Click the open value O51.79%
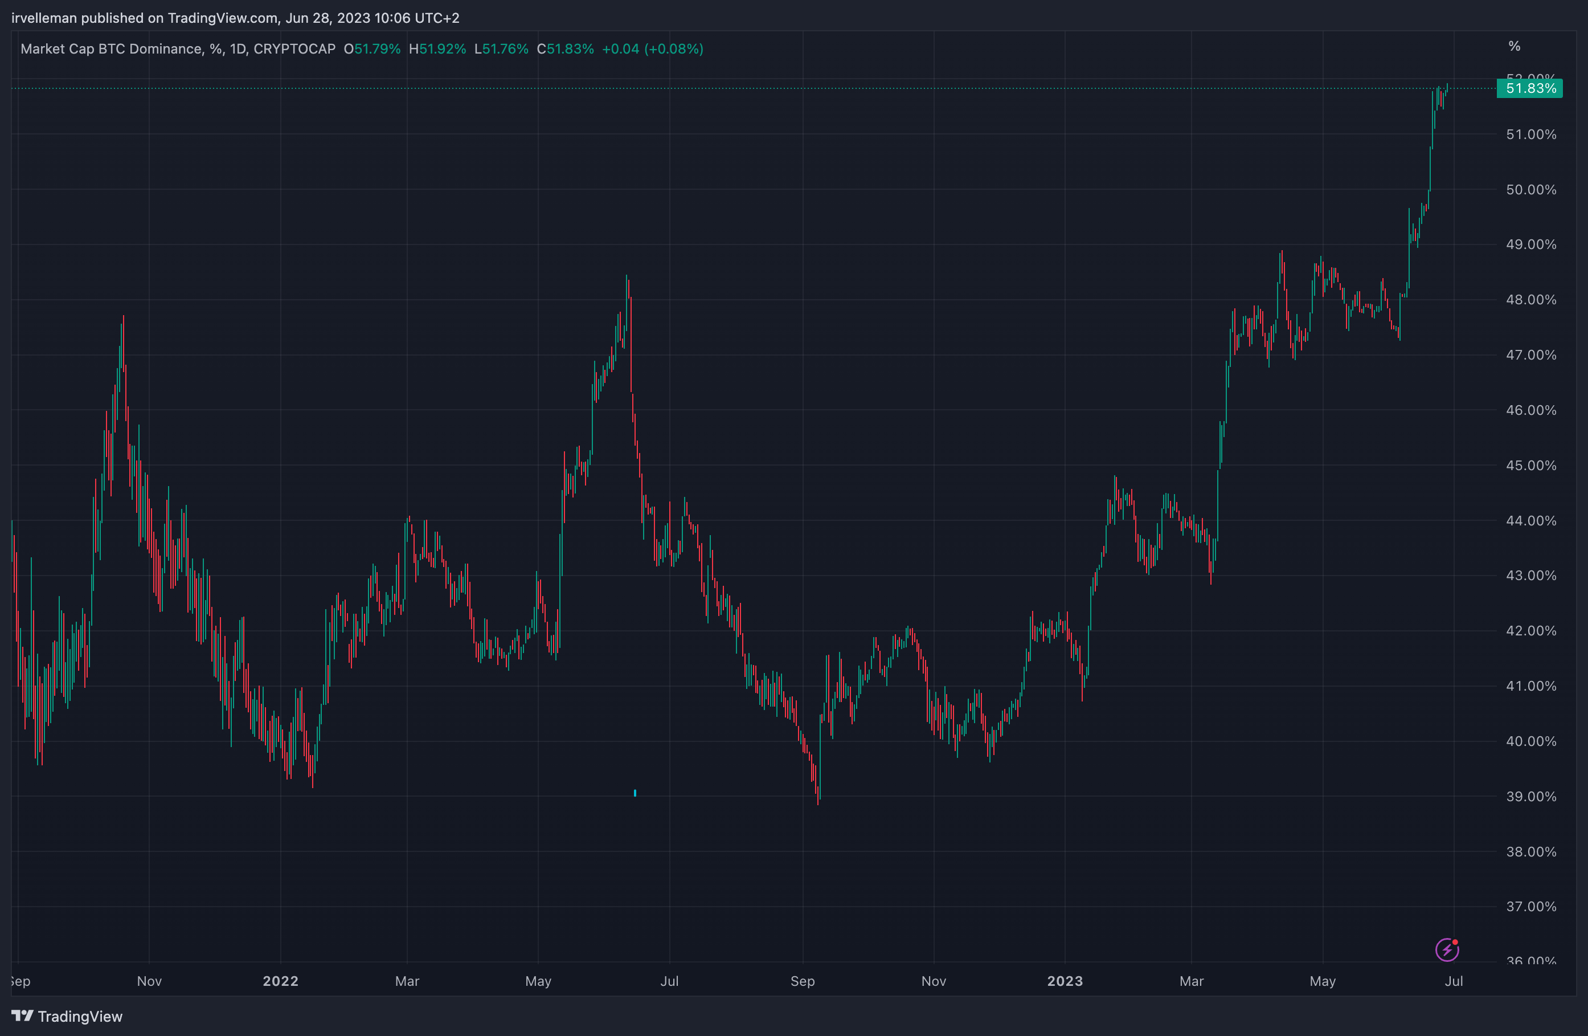The height and width of the screenshot is (1036, 1588). [x=371, y=49]
